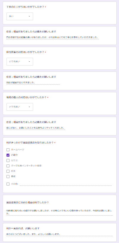Tick the その他 checkbox

point(8,184)
